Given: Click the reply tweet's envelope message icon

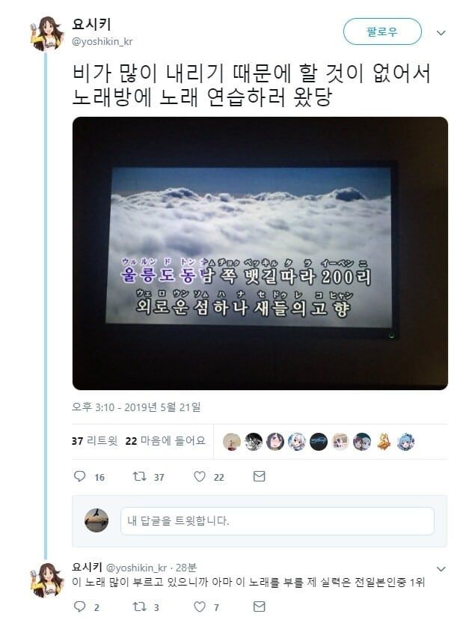Looking at the screenshot, I should pos(259,607).
